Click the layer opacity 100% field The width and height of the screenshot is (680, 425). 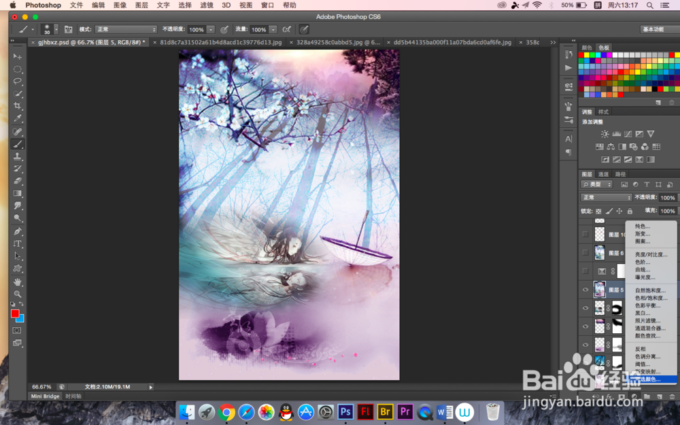pos(668,198)
